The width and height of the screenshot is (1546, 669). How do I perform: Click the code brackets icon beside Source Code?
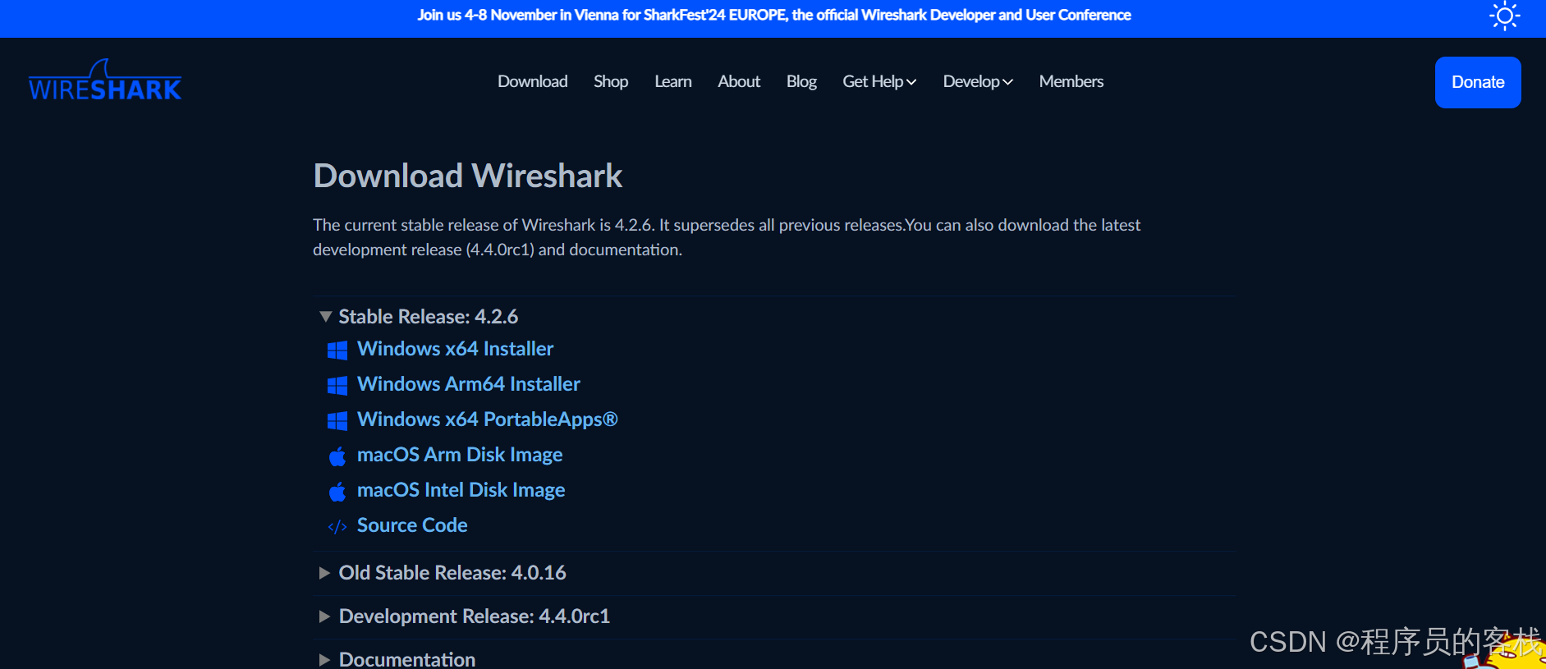(337, 527)
